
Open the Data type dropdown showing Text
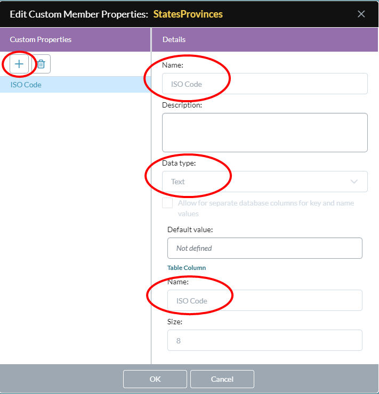point(265,182)
